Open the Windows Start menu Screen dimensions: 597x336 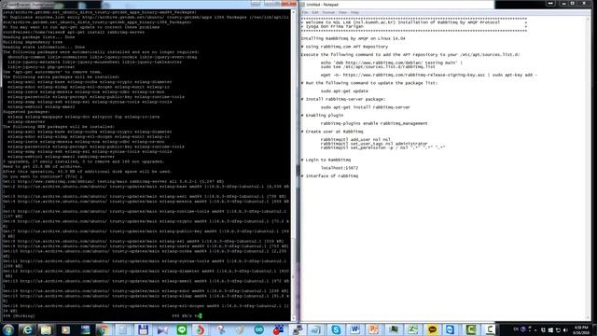click(8, 329)
